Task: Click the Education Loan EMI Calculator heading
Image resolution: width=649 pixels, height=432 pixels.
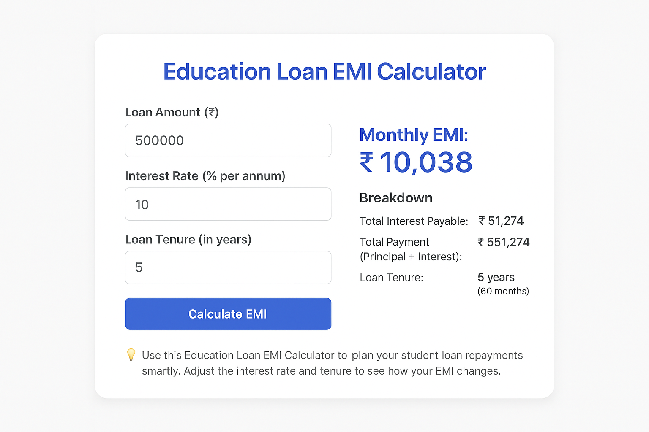Action: click(324, 72)
